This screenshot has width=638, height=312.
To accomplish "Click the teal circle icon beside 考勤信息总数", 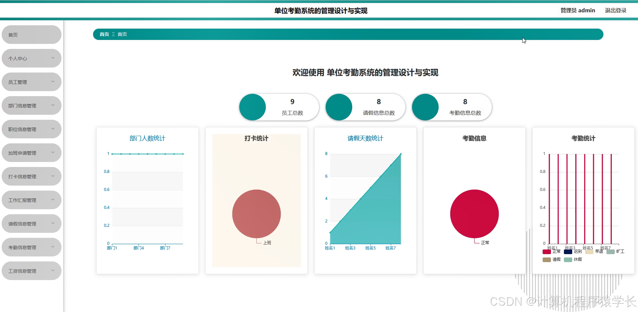I will pyautogui.click(x=425, y=107).
